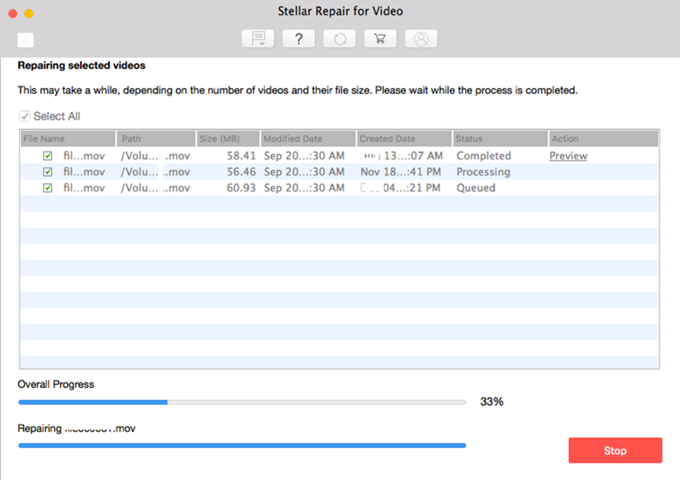Click the account profile icon

[421, 38]
